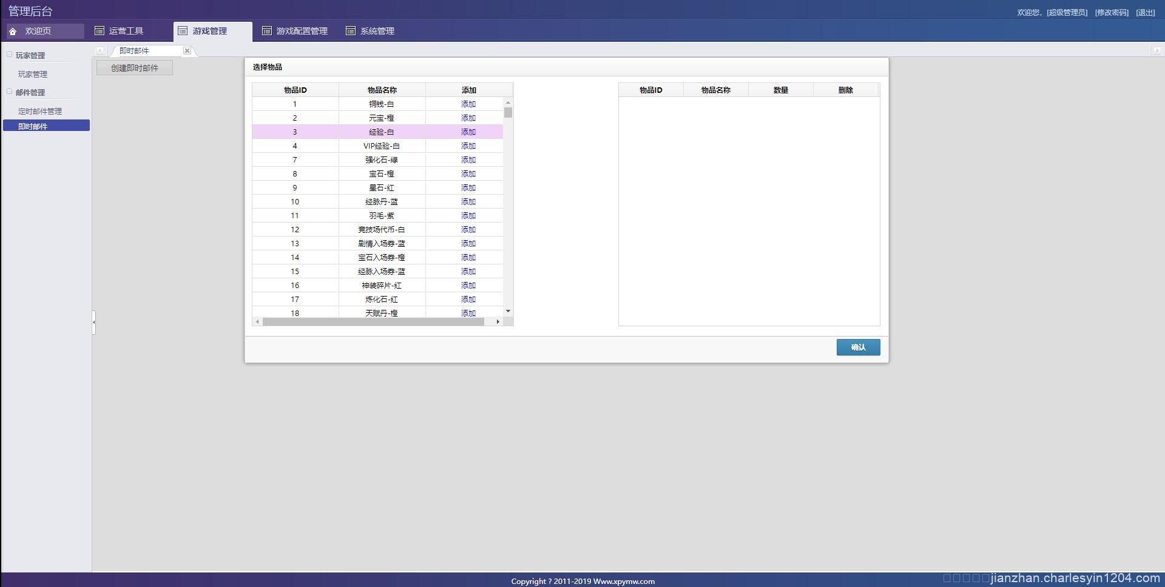Click the 管理后台 title
Screen dimensions: 1165x587
(30, 12)
